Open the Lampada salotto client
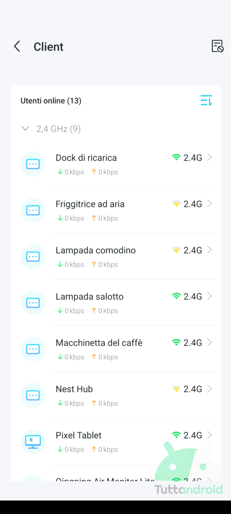The height and width of the screenshot is (514, 231). coord(89,297)
